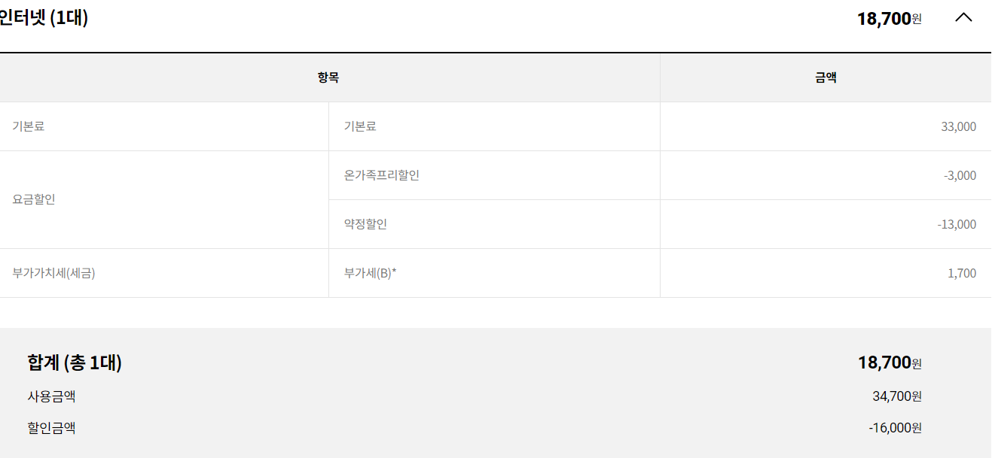Viewport: 992px width, 458px height.
Task: Click the 인터넷 (1대) section title
Action: (x=44, y=17)
